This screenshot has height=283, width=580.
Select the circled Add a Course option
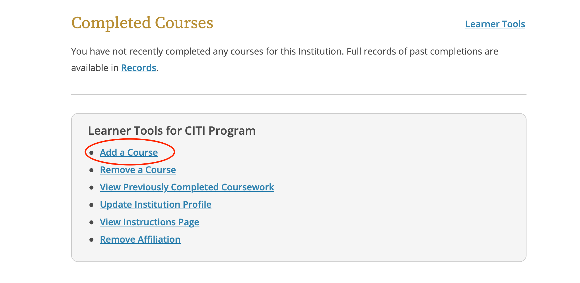click(129, 152)
